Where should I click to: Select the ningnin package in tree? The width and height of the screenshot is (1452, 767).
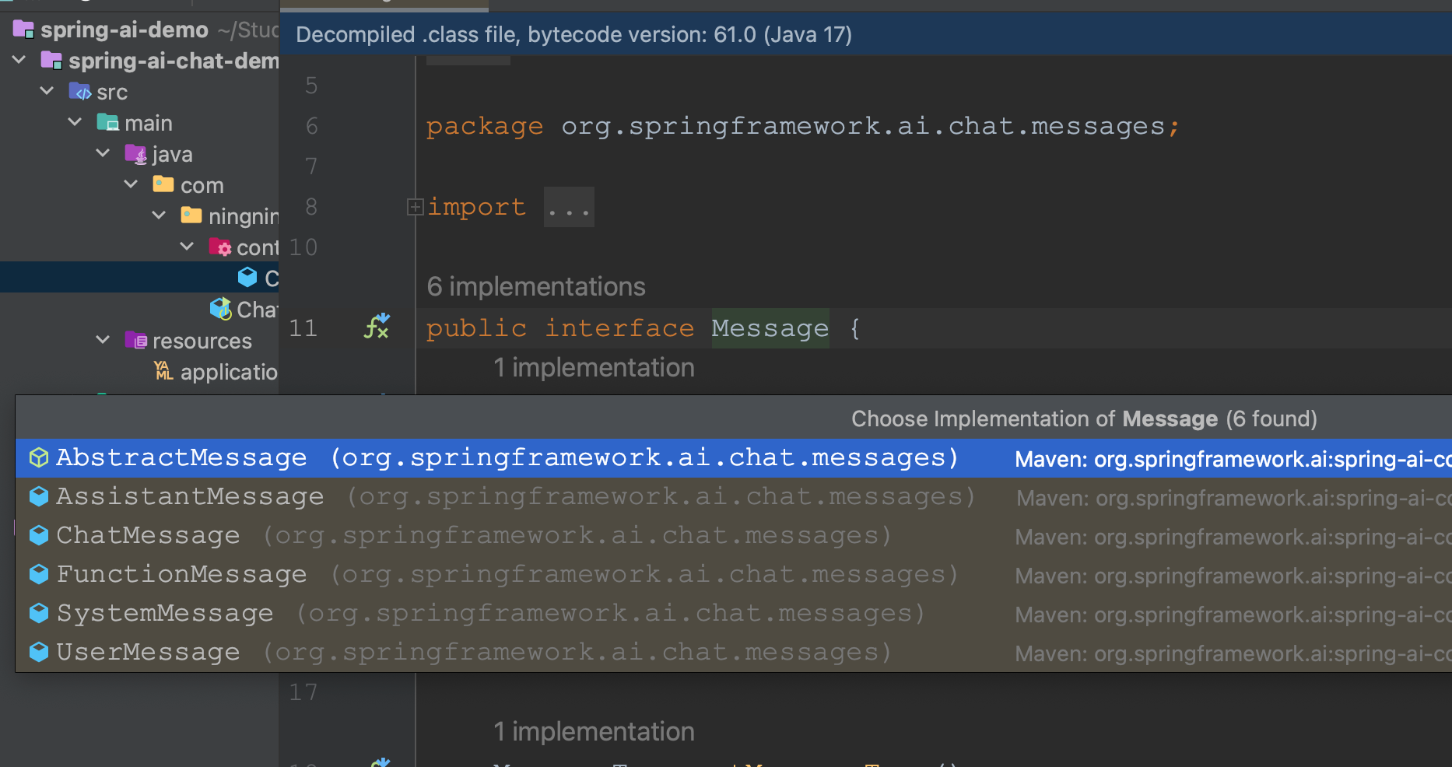coord(244,217)
